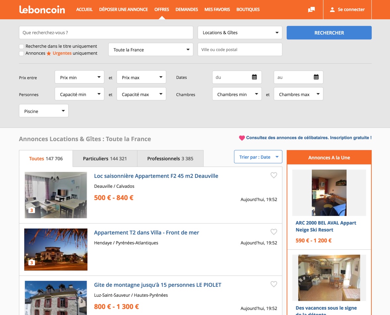Screen dimensions: 390x315
Task: Click the leboncoin logo
Action: click(x=42, y=10)
